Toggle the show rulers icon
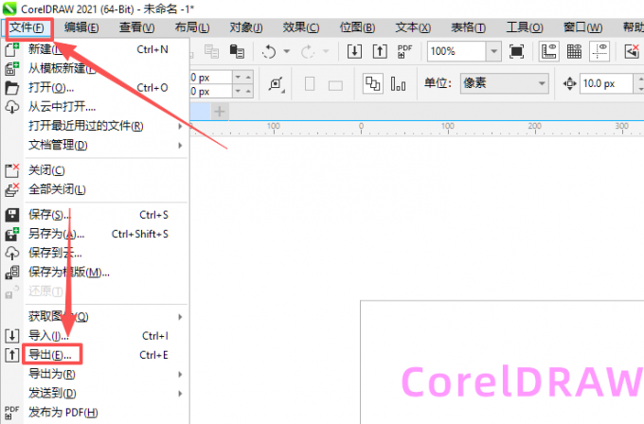The width and height of the screenshot is (644, 424). click(x=548, y=51)
